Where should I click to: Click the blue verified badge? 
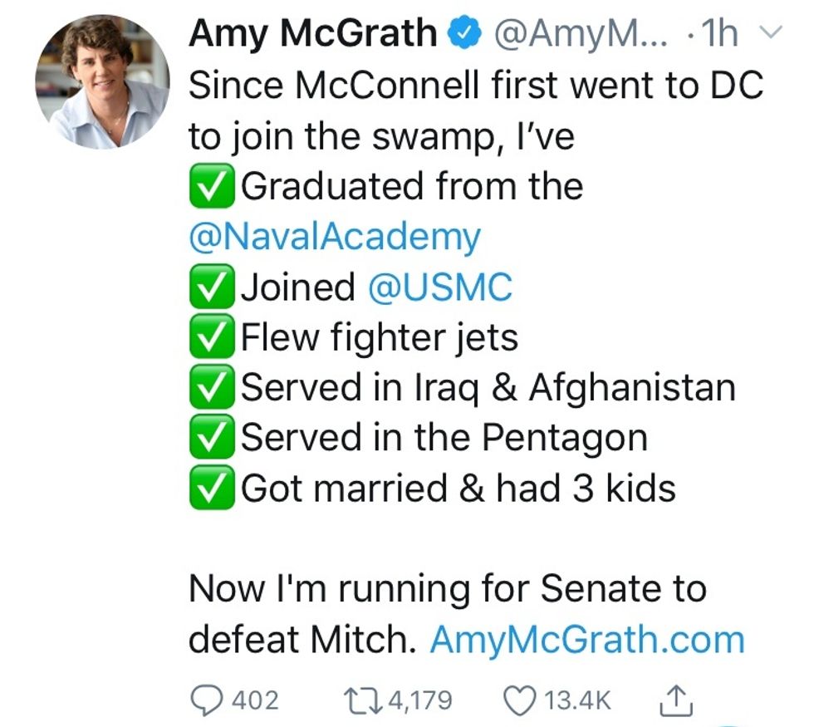pyautogui.click(x=463, y=35)
